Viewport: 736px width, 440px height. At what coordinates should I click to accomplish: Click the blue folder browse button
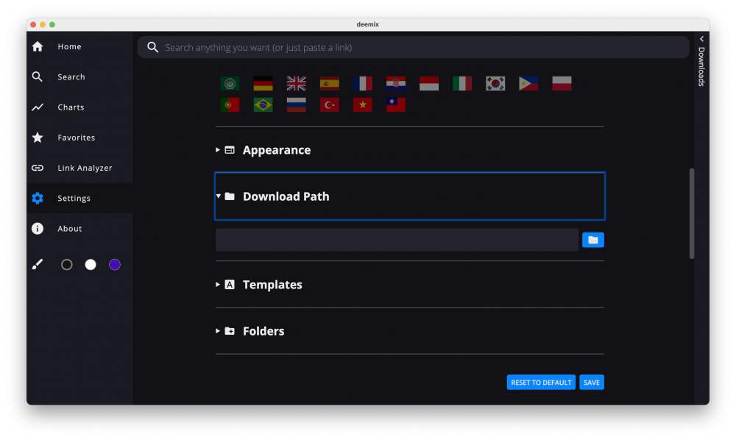pos(592,240)
